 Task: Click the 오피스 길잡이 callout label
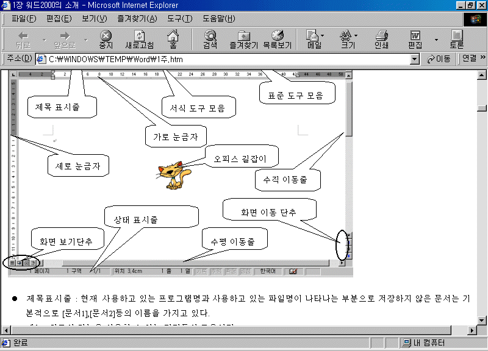click(240, 159)
